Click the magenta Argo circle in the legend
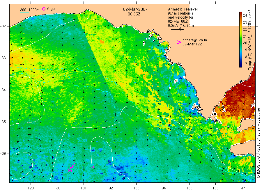262x192 pixels. pos(44,9)
